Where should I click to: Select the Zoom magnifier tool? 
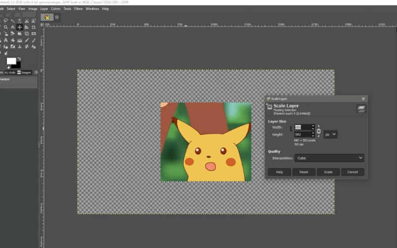point(5,27)
